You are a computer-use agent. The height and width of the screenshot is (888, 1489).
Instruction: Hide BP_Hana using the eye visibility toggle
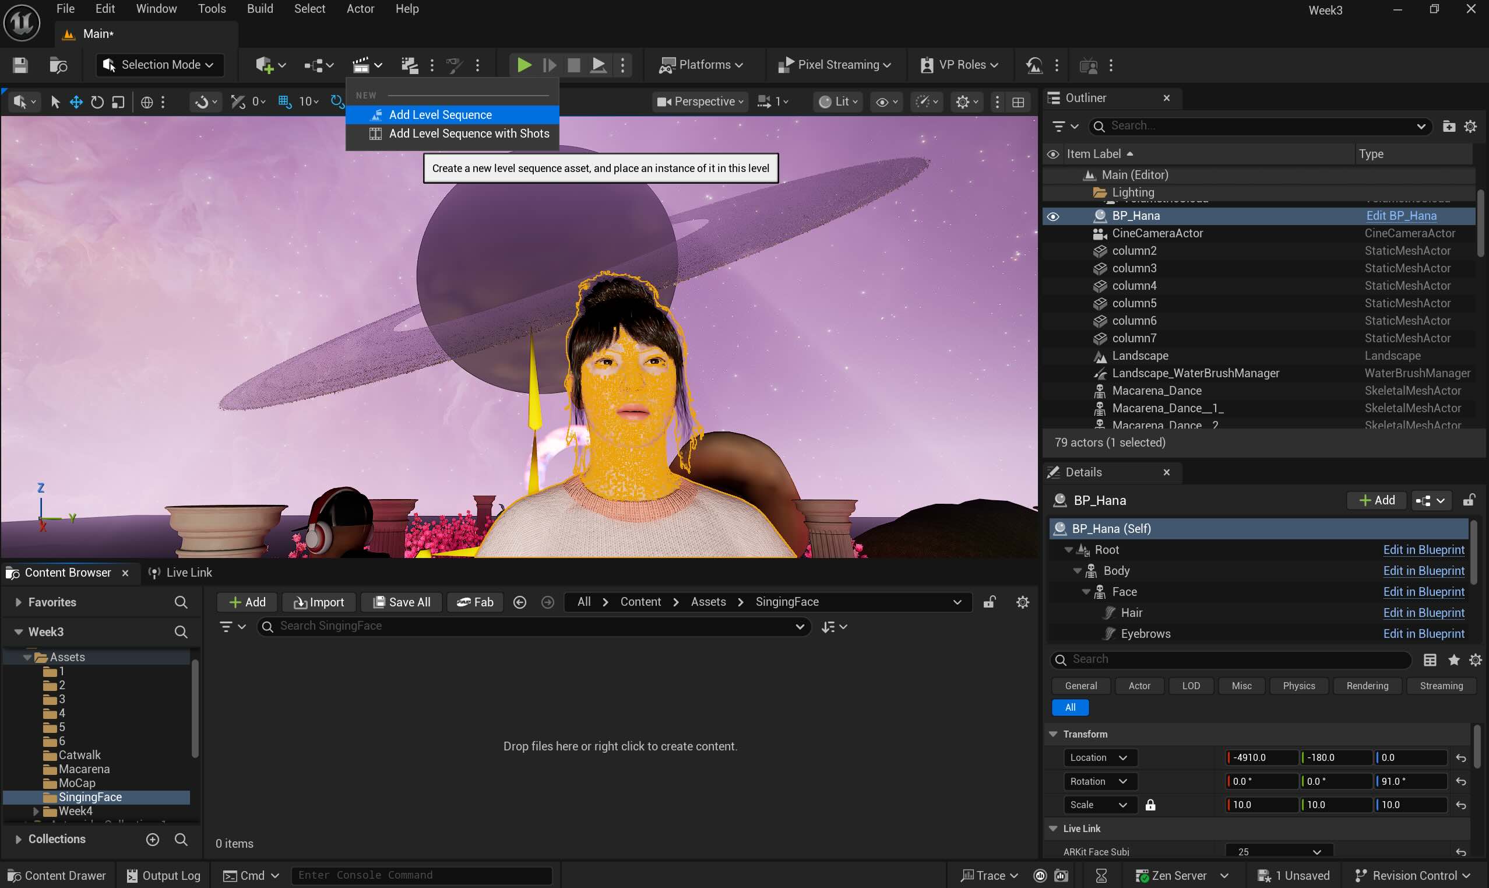[1052, 216]
